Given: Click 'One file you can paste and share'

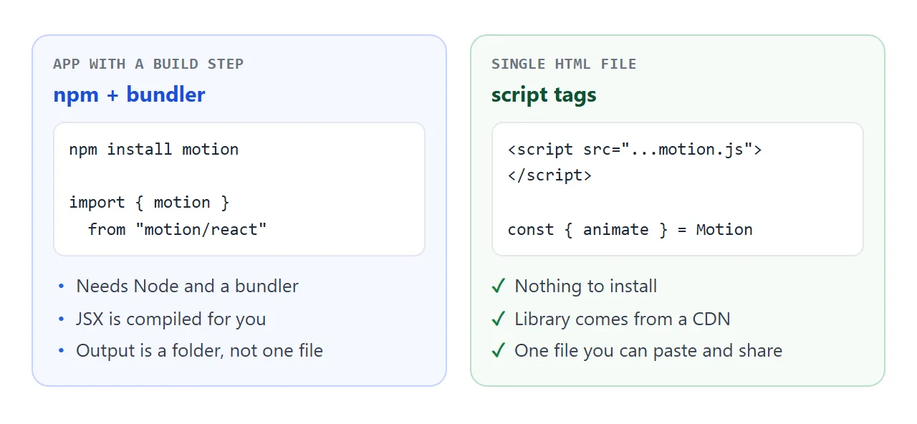Looking at the screenshot, I should 648,350.
